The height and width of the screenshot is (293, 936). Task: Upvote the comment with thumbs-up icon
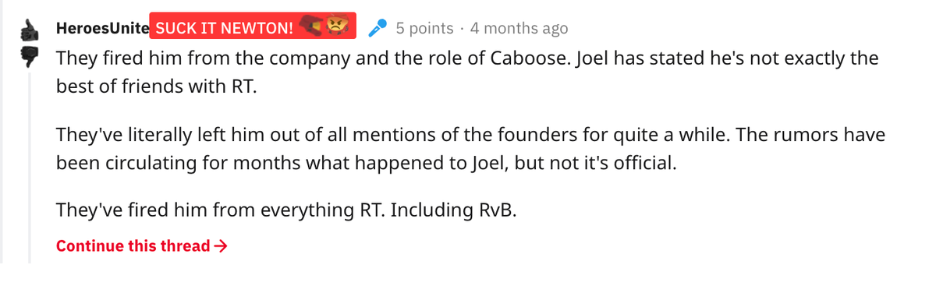coord(30,30)
